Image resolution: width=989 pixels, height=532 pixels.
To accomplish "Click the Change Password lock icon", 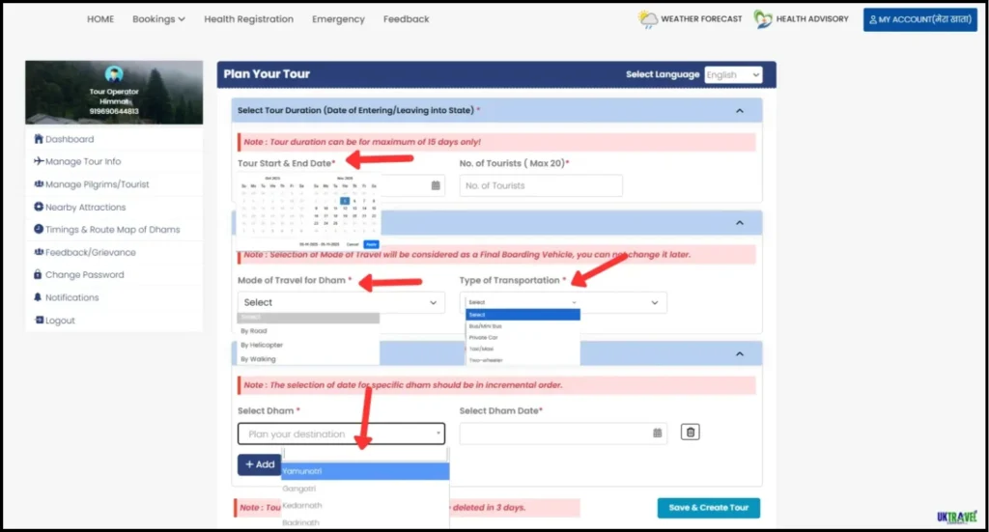I will point(38,274).
